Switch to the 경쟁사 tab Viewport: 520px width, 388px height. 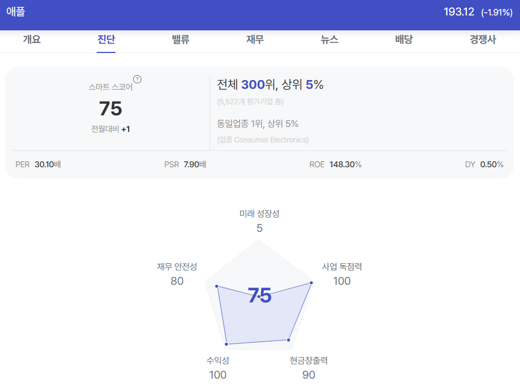(x=483, y=39)
